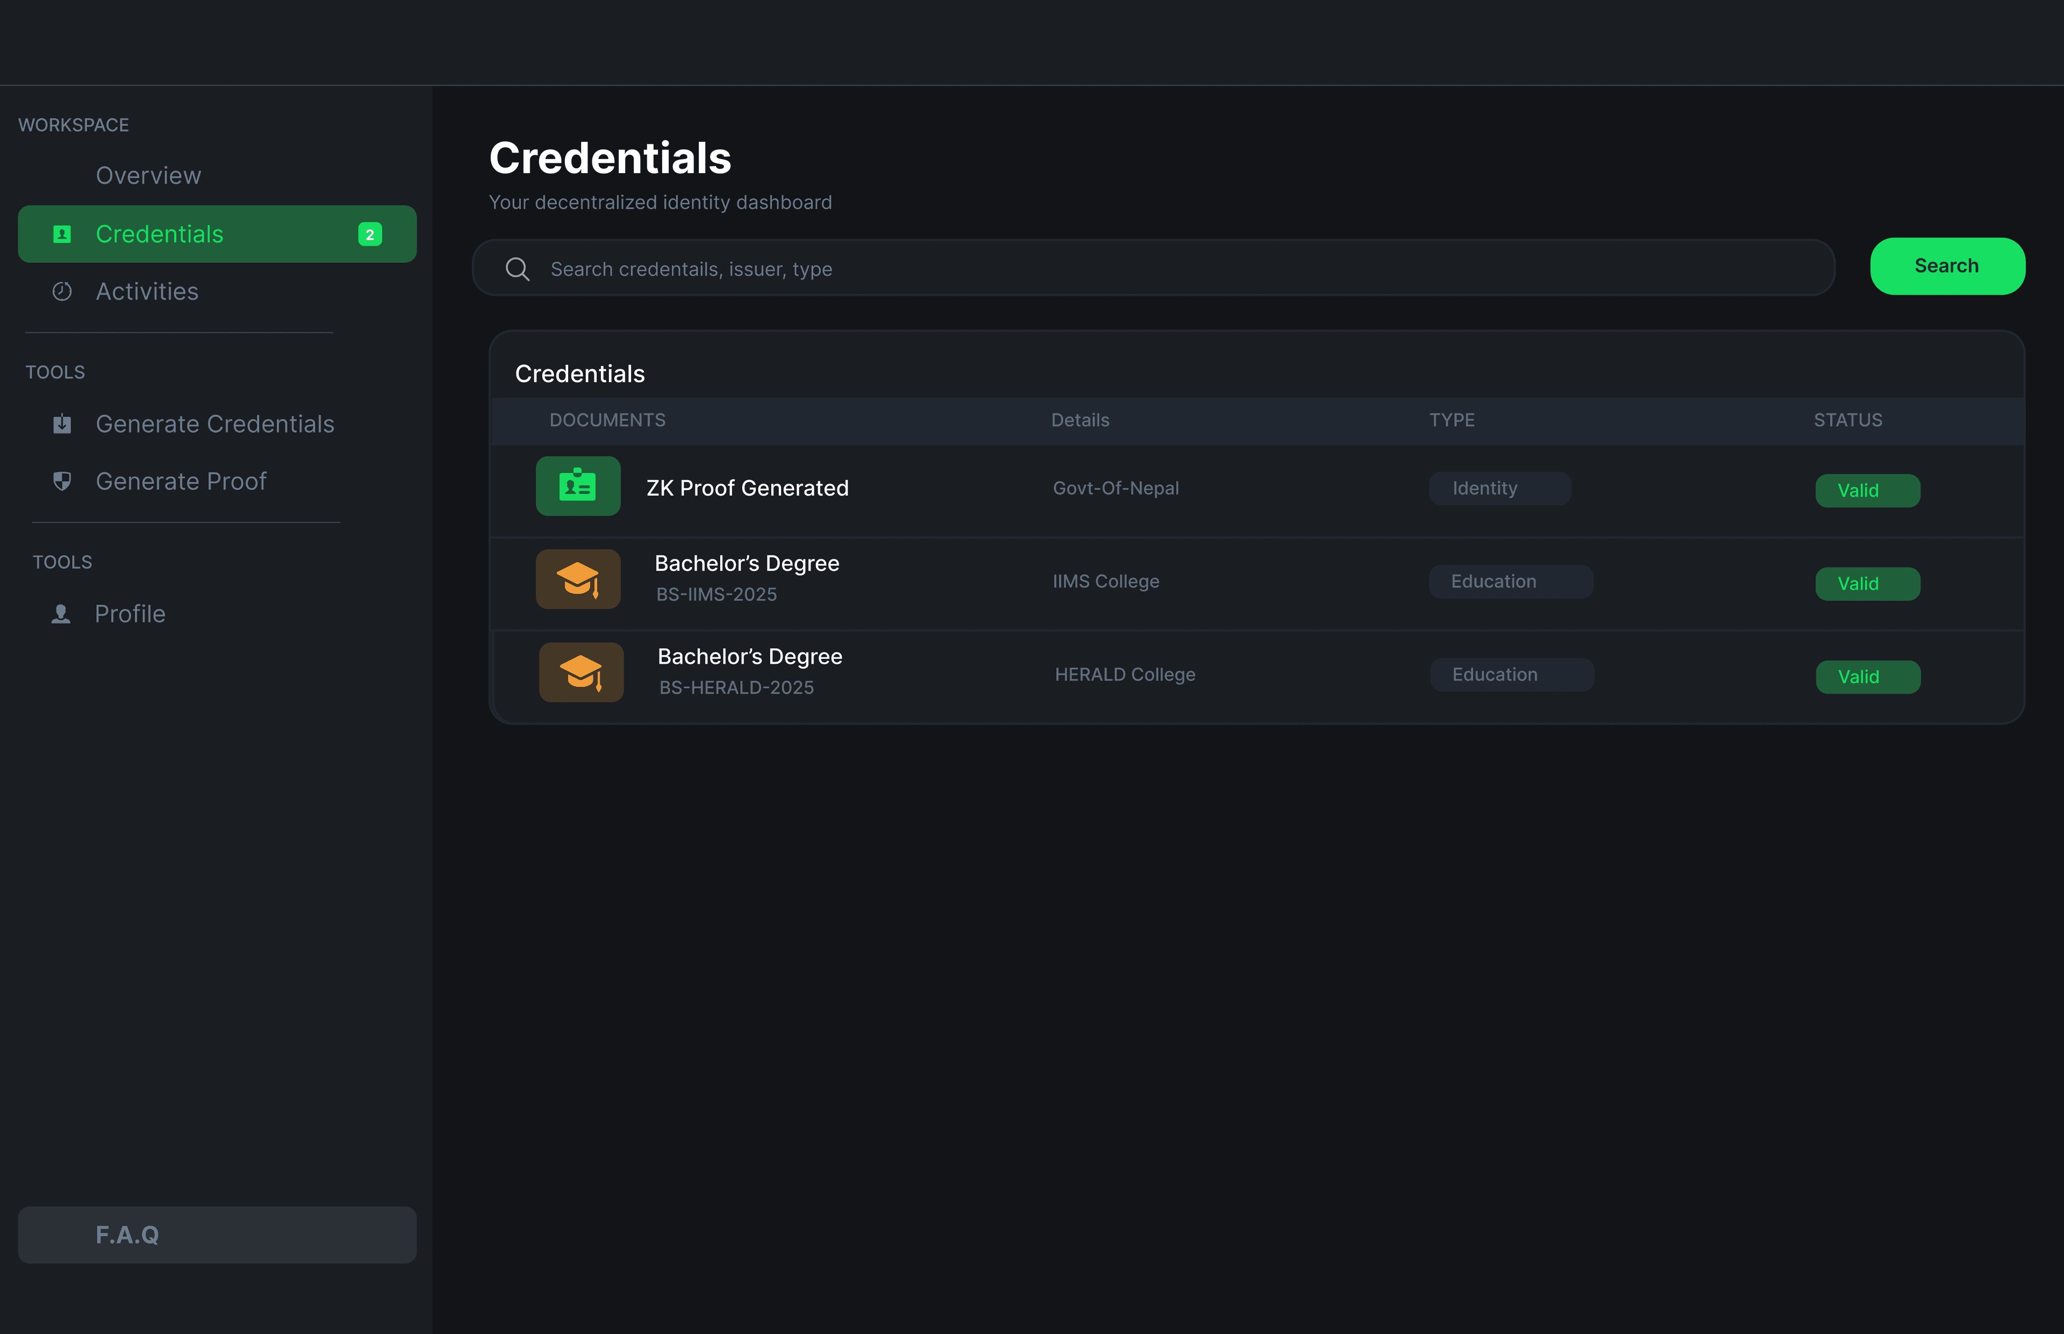The height and width of the screenshot is (1334, 2064).
Task: Click the Generate Credentials download icon
Action: 62,424
